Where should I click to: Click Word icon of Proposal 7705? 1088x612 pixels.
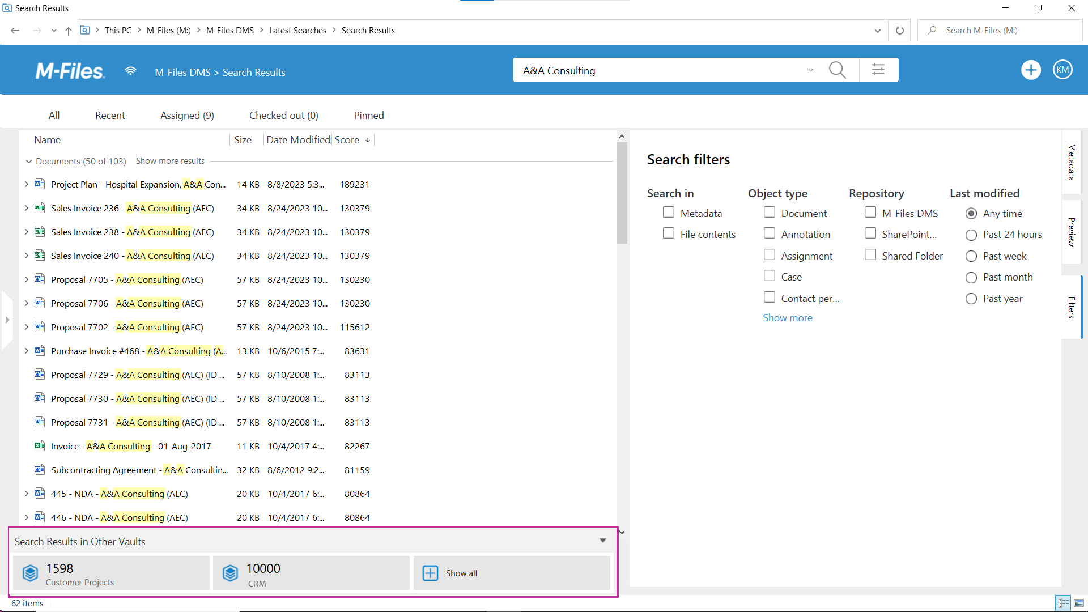pyautogui.click(x=40, y=279)
